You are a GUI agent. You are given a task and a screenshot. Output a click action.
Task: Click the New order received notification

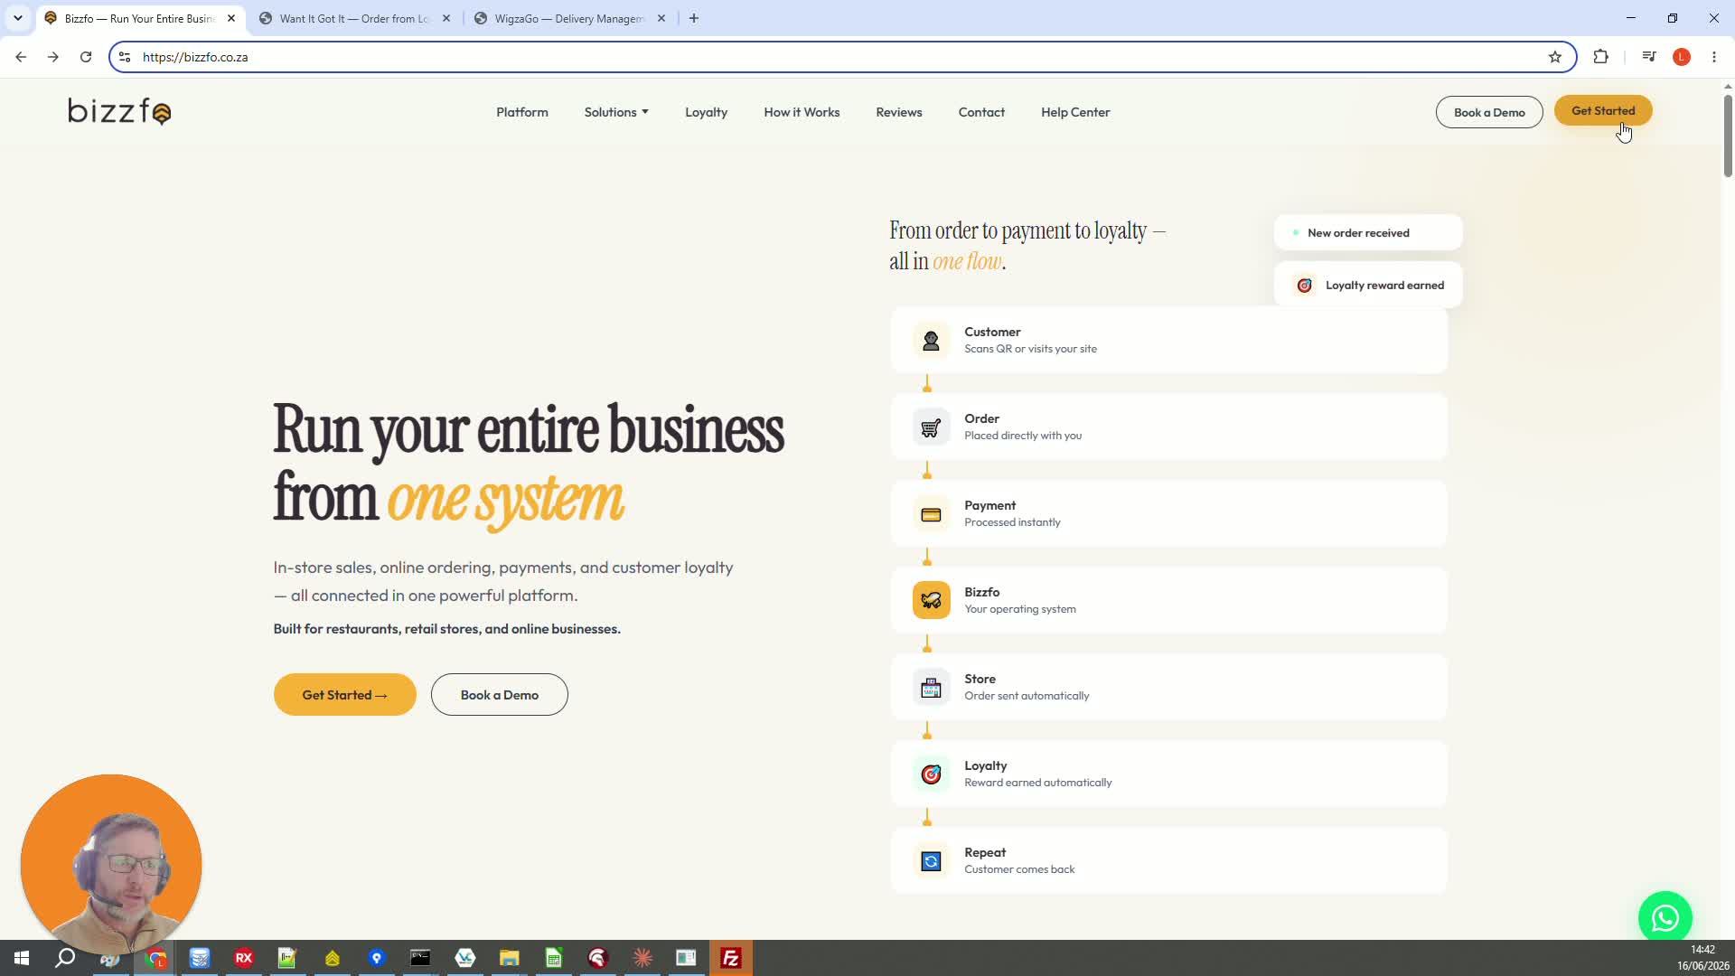pyautogui.click(x=1368, y=233)
